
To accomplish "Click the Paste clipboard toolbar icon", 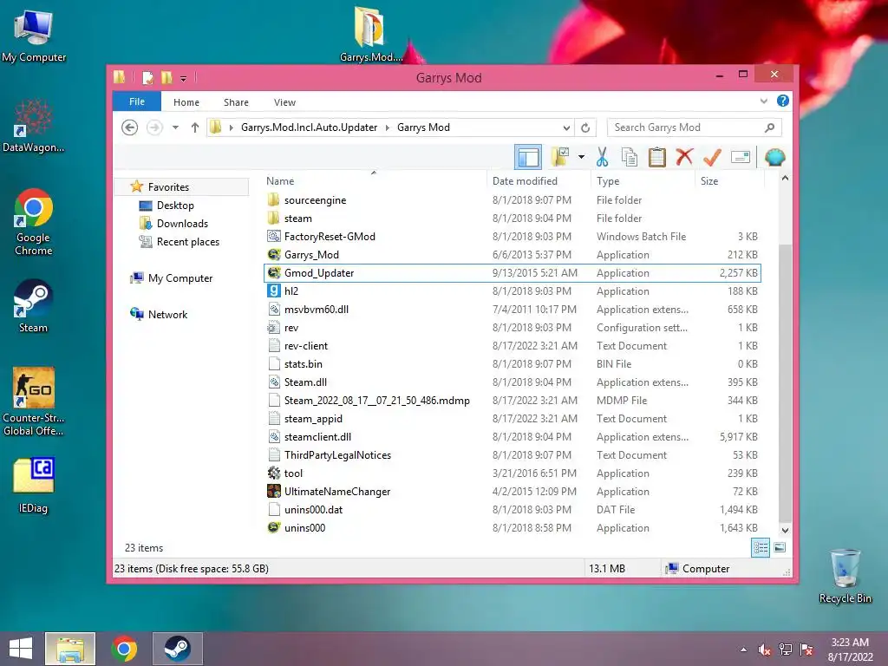I will click(657, 157).
